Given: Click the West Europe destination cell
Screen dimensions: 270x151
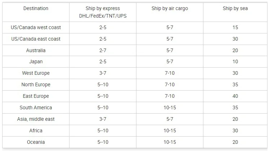Looking at the screenshot, I should click(x=36, y=73).
